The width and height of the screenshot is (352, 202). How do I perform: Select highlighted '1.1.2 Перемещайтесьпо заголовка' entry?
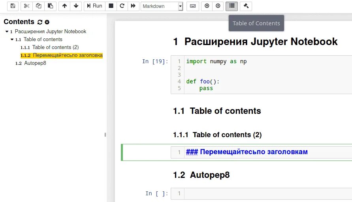pos(62,55)
